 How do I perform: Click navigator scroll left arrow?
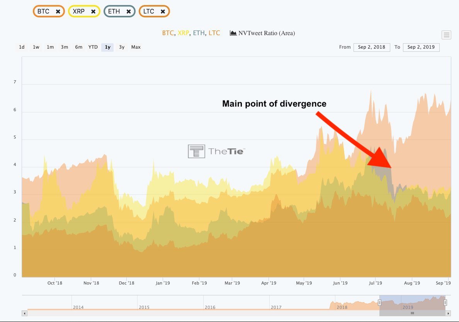25,313
